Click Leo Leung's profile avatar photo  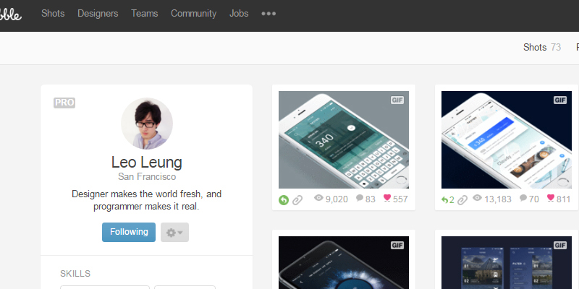[x=147, y=124]
